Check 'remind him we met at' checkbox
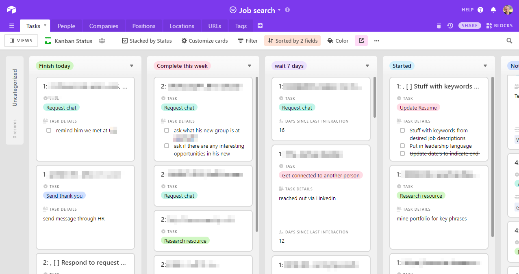Screen dimensions: 519x274 49,130
